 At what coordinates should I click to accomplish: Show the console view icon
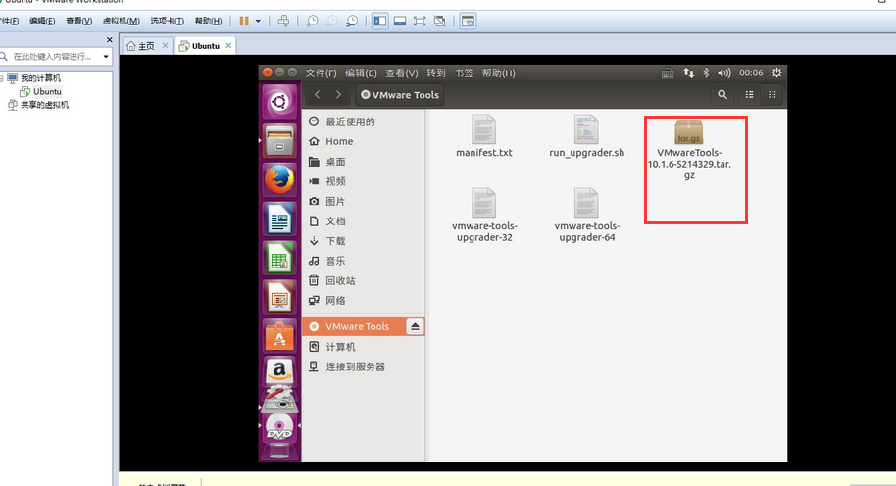[468, 22]
